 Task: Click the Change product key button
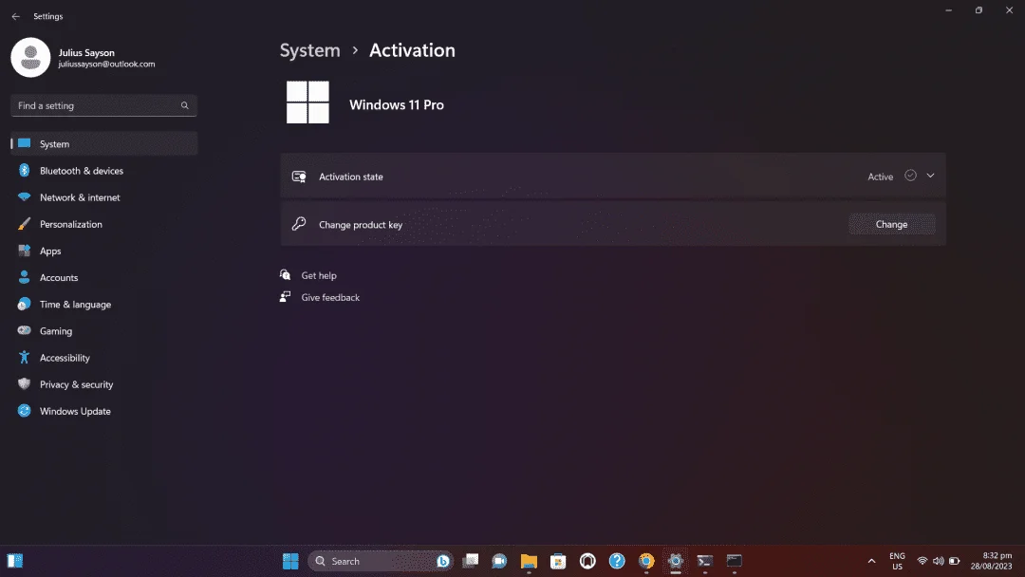point(891,224)
